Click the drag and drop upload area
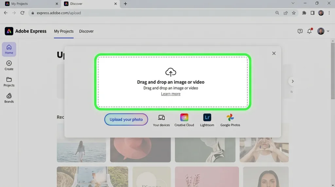The image size is (335, 187). [173, 82]
